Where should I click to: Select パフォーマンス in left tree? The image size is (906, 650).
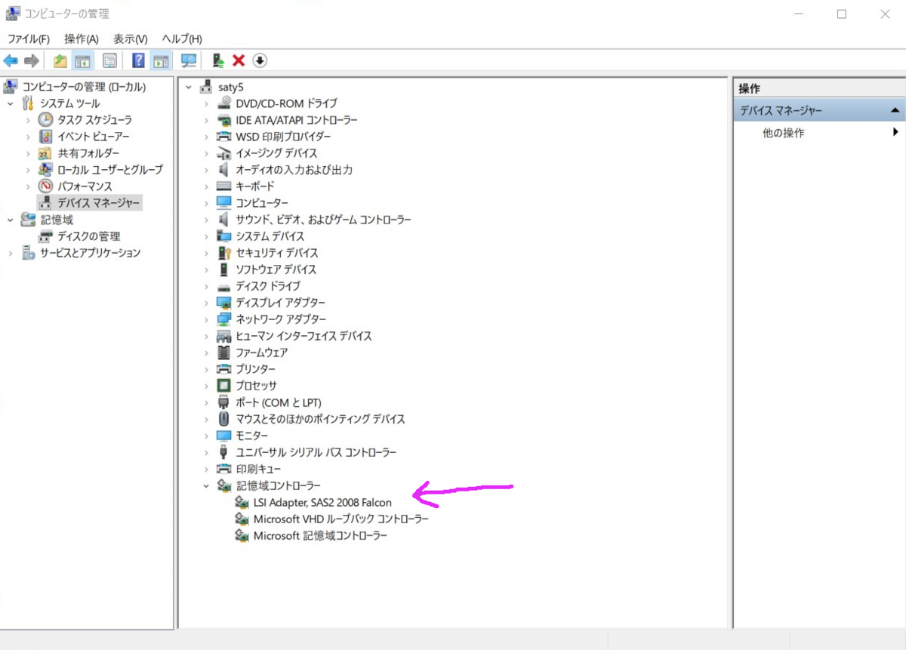(x=85, y=186)
